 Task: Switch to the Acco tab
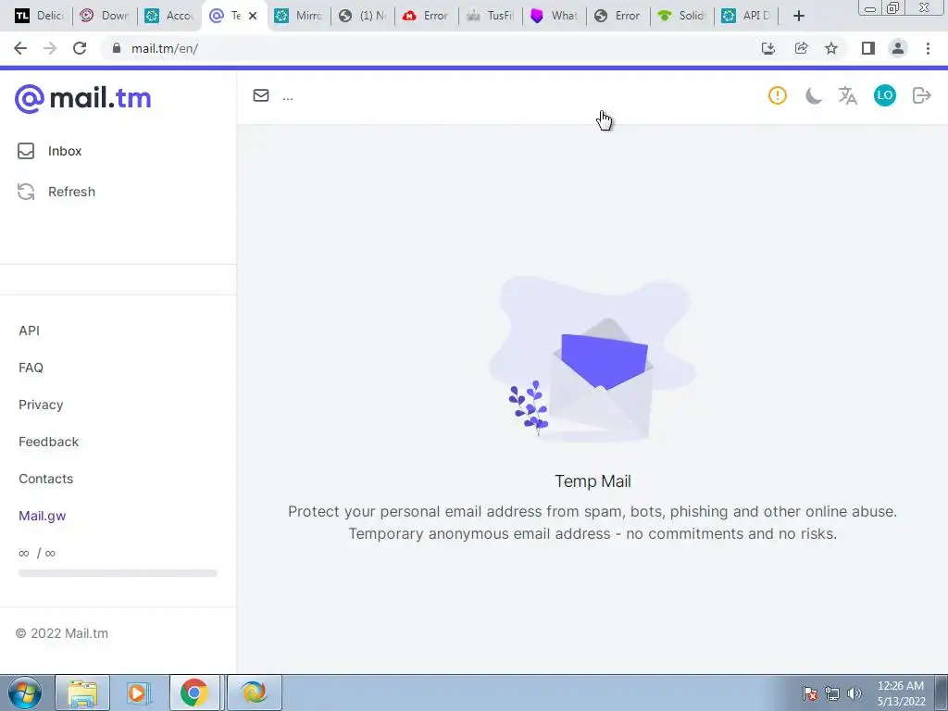coord(169,16)
